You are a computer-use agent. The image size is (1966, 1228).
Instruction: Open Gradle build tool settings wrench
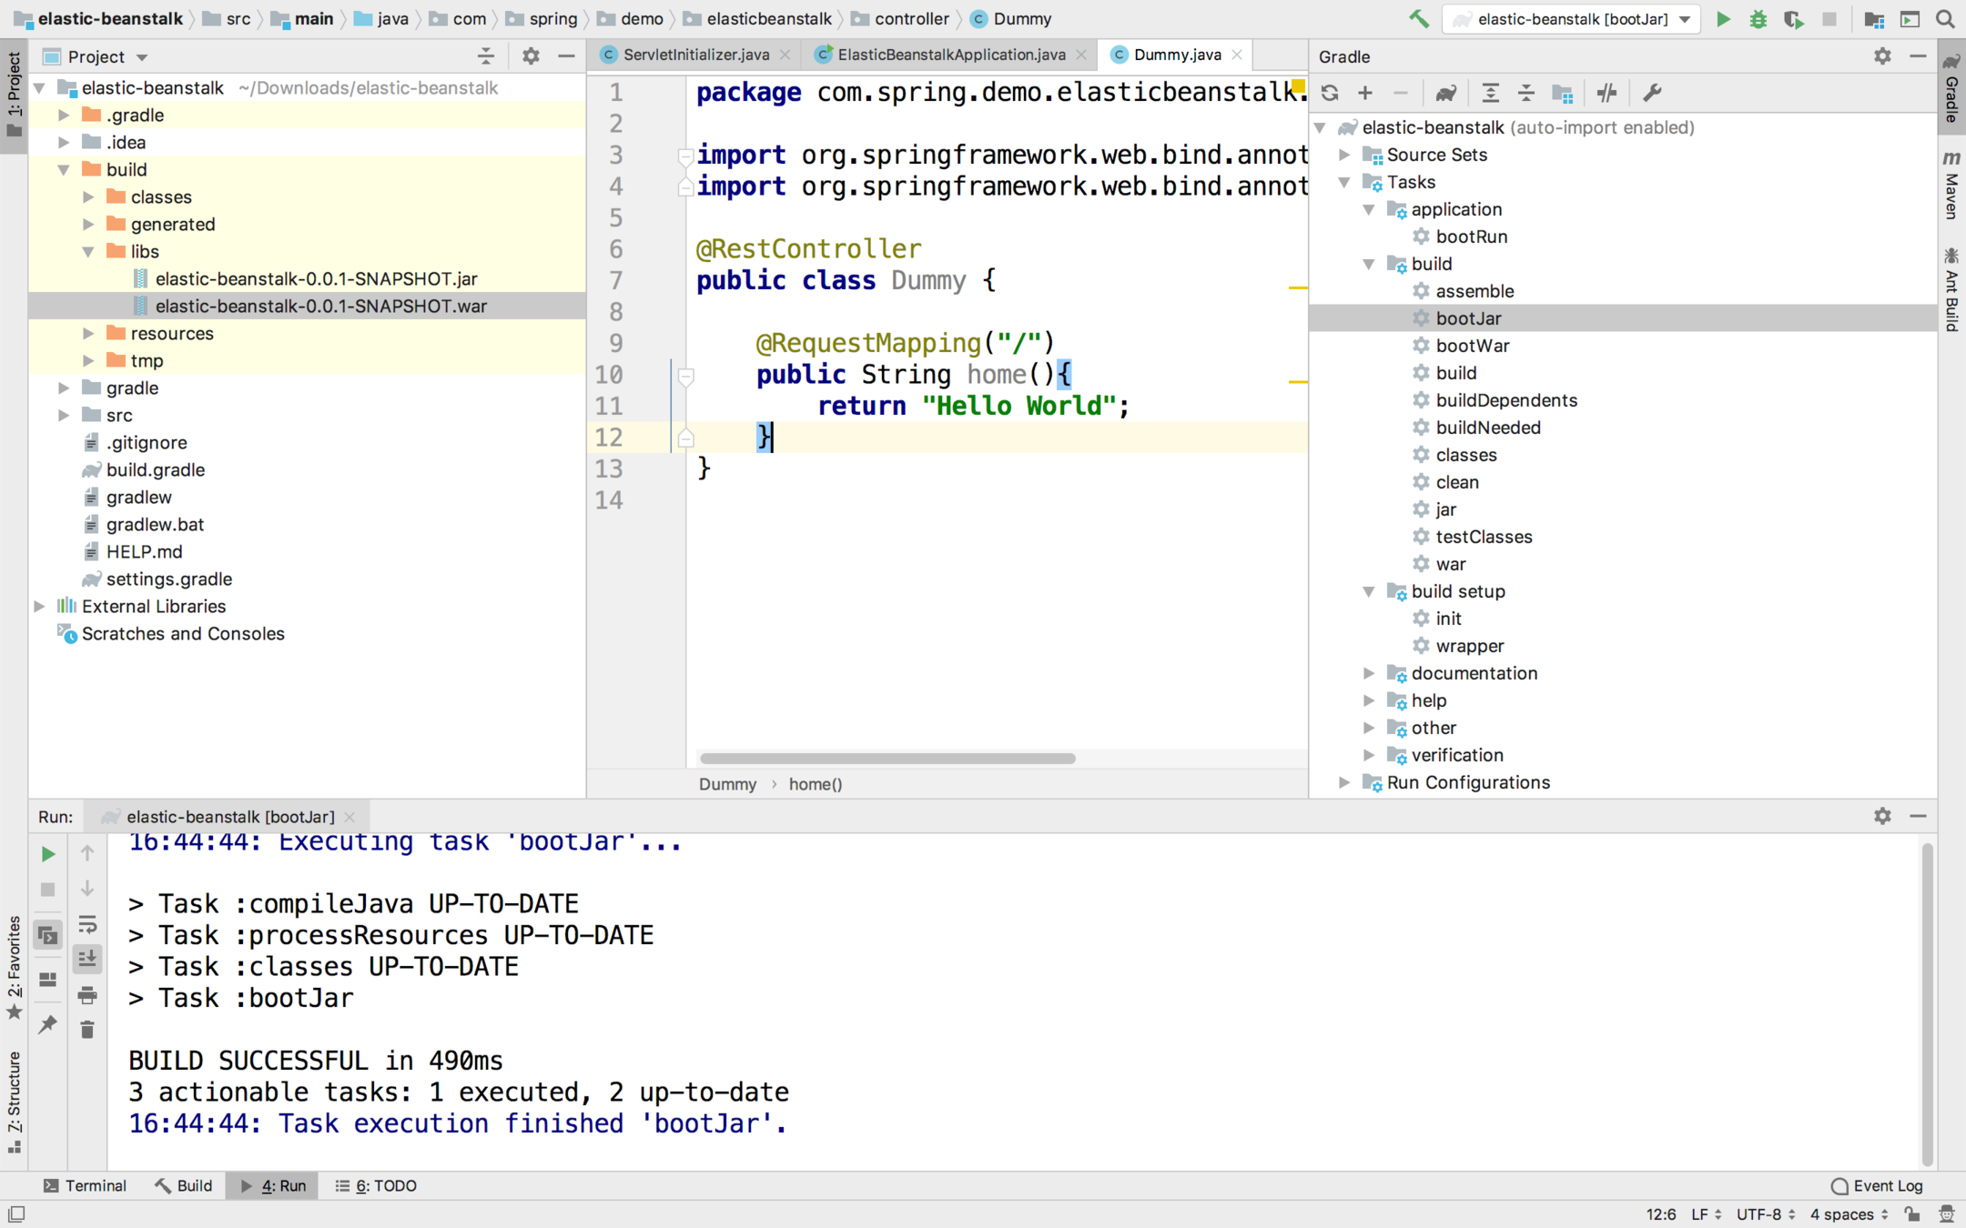click(x=1652, y=93)
